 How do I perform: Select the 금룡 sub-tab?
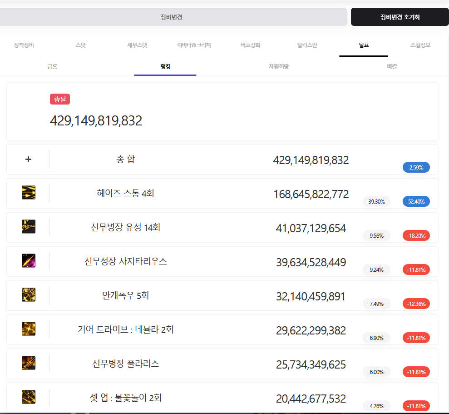pos(52,66)
